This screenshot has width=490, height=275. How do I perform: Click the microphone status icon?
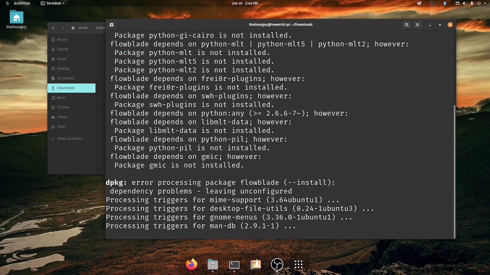pos(472,3)
